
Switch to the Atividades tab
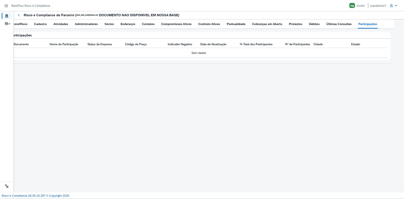(x=61, y=24)
